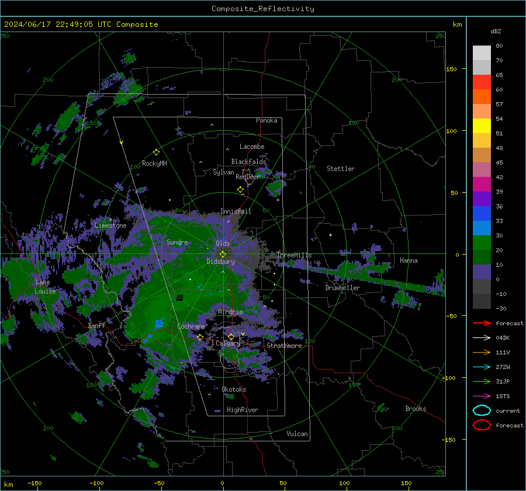Select the purple 39-36 dBZ swatch

482,199
